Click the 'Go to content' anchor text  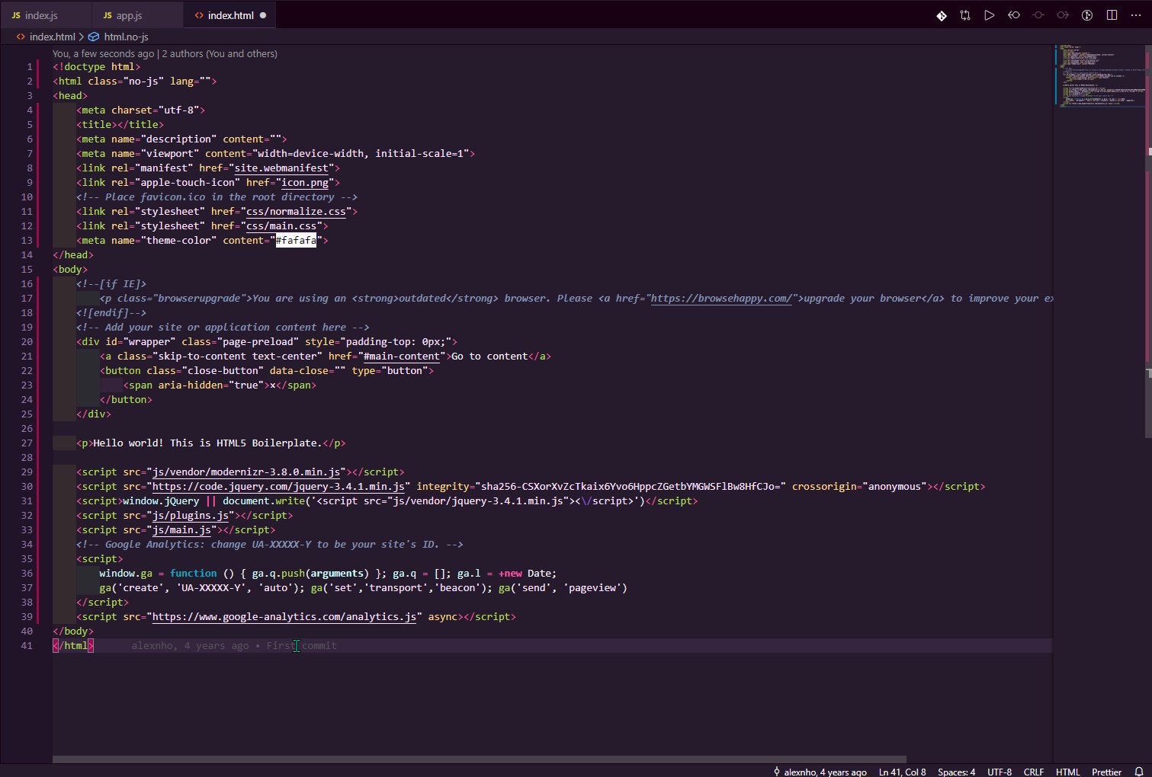489,356
